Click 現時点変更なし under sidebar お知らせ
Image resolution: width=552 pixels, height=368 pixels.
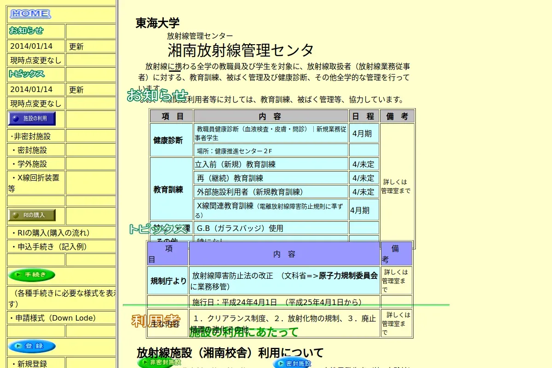point(35,60)
